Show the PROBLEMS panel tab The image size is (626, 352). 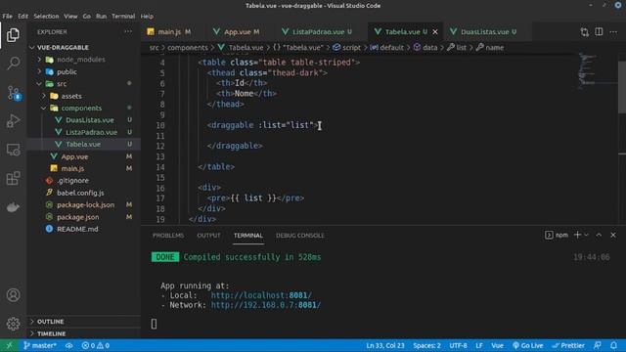(168, 236)
